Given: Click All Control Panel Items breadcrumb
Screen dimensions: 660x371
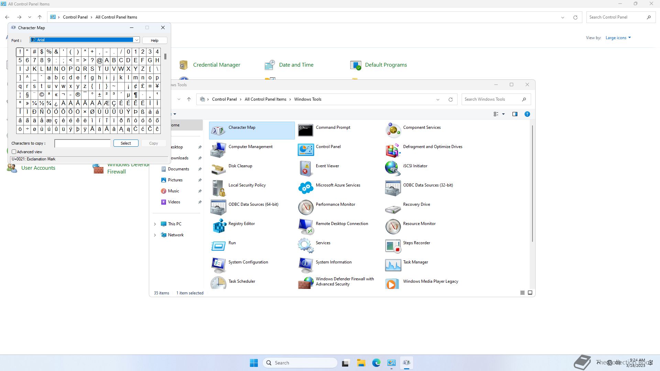Looking at the screenshot, I should (265, 99).
